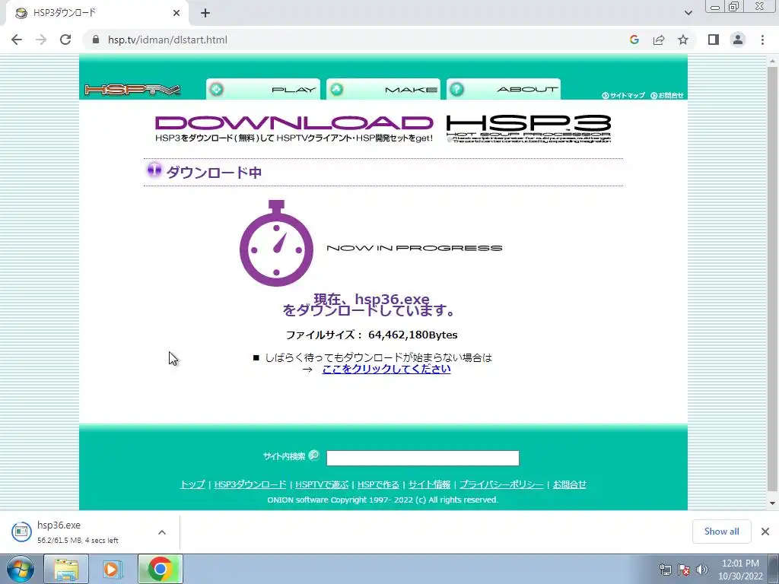Reload the hsp.tv page

[x=65, y=40]
